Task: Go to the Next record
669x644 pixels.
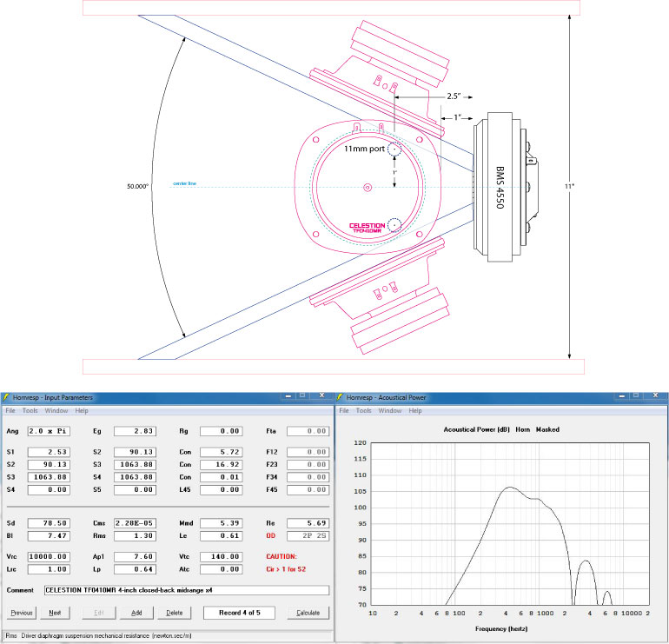Action: 55,613
